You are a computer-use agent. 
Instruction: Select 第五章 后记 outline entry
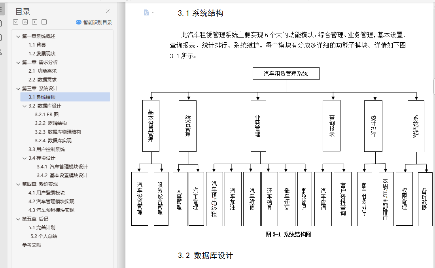pyautogui.click(x=35, y=219)
